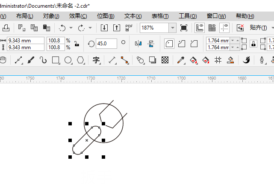274x187 pixels.
Task: Select the Text tool 字
Action: (x=97, y=60)
